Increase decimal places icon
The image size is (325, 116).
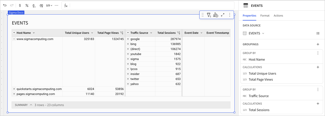point(41,5)
